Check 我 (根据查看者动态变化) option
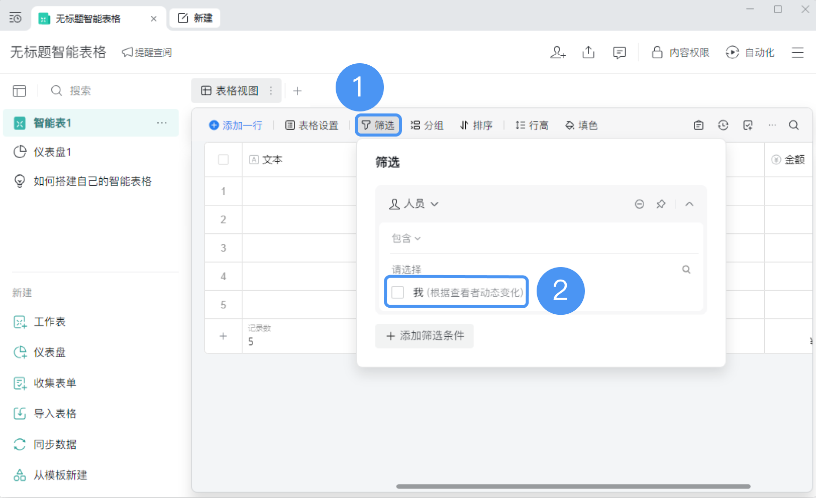The height and width of the screenshot is (498, 816). [397, 292]
